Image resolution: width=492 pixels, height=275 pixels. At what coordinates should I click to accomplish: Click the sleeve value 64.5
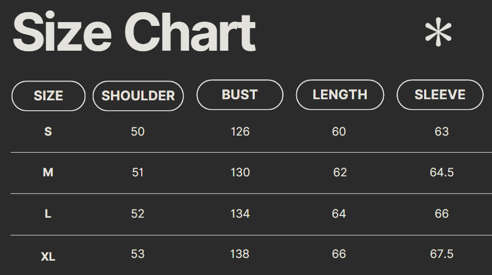tap(441, 172)
